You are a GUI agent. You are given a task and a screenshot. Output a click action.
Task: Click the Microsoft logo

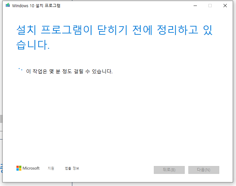pos(28,168)
